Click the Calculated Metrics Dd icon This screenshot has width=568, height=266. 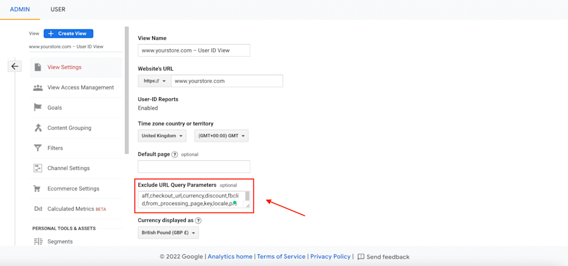tap(37, 209)
